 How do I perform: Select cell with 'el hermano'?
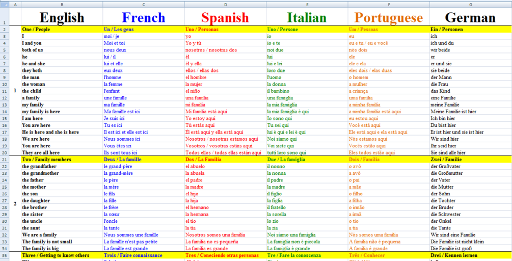pyautogui.click(x=225, y=207)
